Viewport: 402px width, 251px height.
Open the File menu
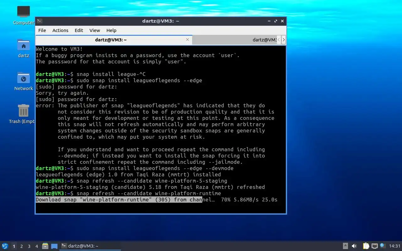(42, 30)
